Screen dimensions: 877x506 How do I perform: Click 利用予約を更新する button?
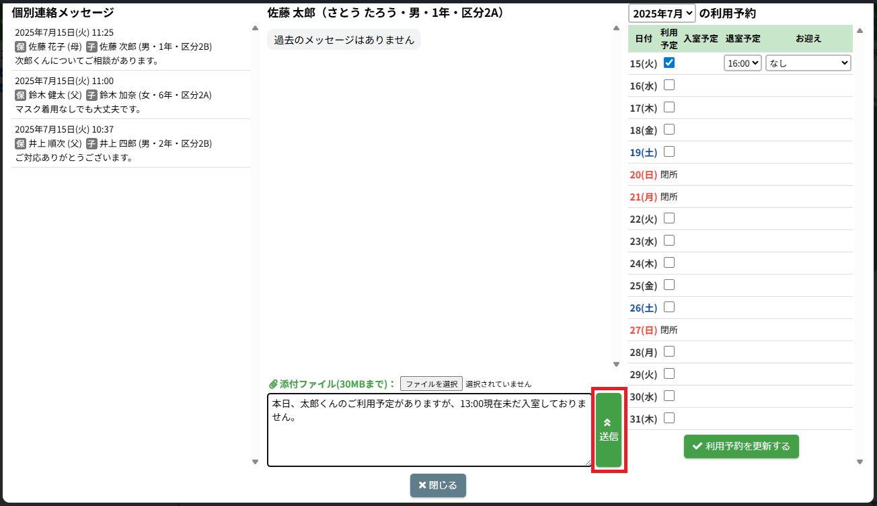(x=741, y=446)
